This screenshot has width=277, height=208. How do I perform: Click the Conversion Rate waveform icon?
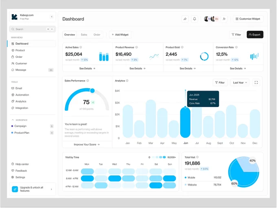point(254,56)
